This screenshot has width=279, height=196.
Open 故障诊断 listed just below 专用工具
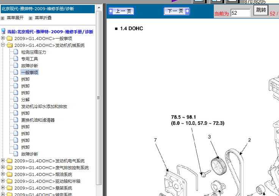coord(30,66)
